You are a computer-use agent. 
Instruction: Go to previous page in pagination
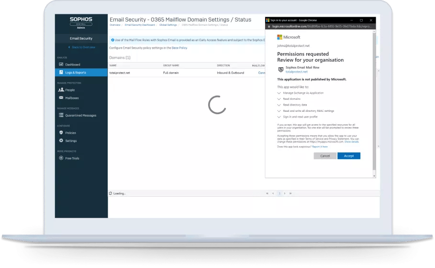point(273,193)
